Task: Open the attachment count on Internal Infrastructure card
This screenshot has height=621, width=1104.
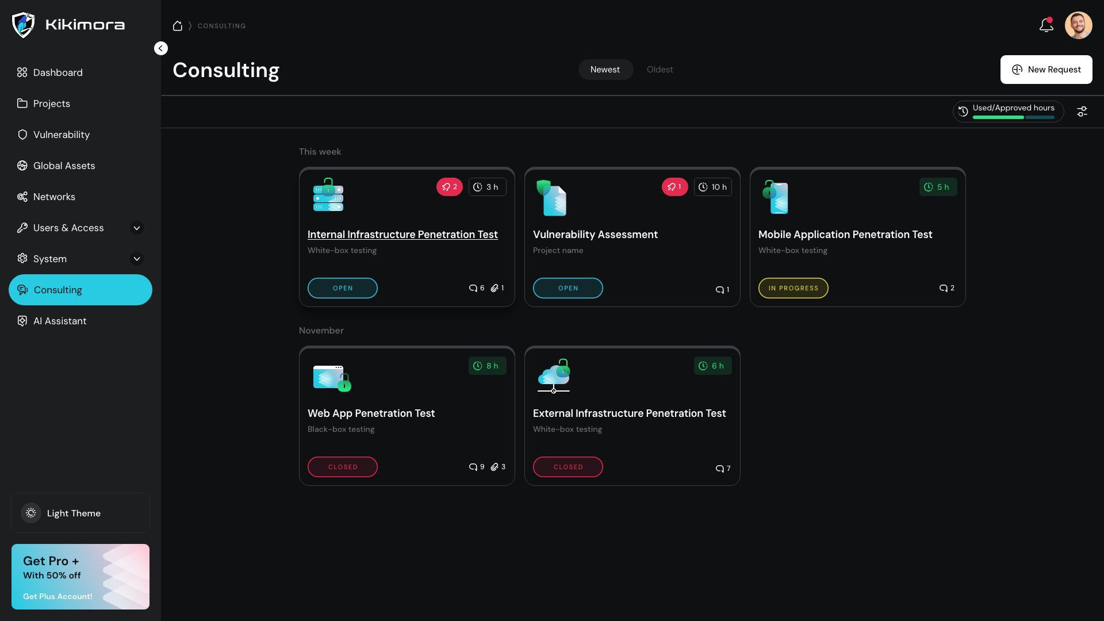Action: 497,288
